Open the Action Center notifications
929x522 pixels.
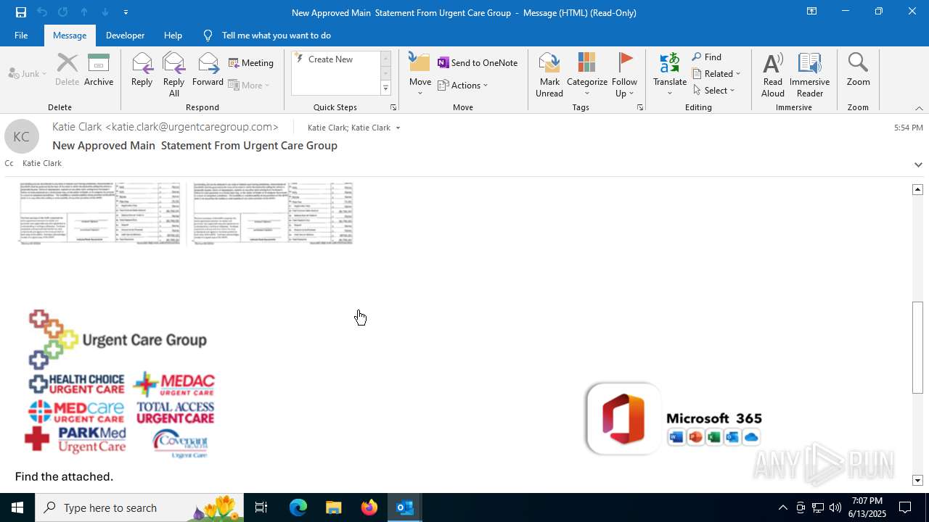point(905,507)
